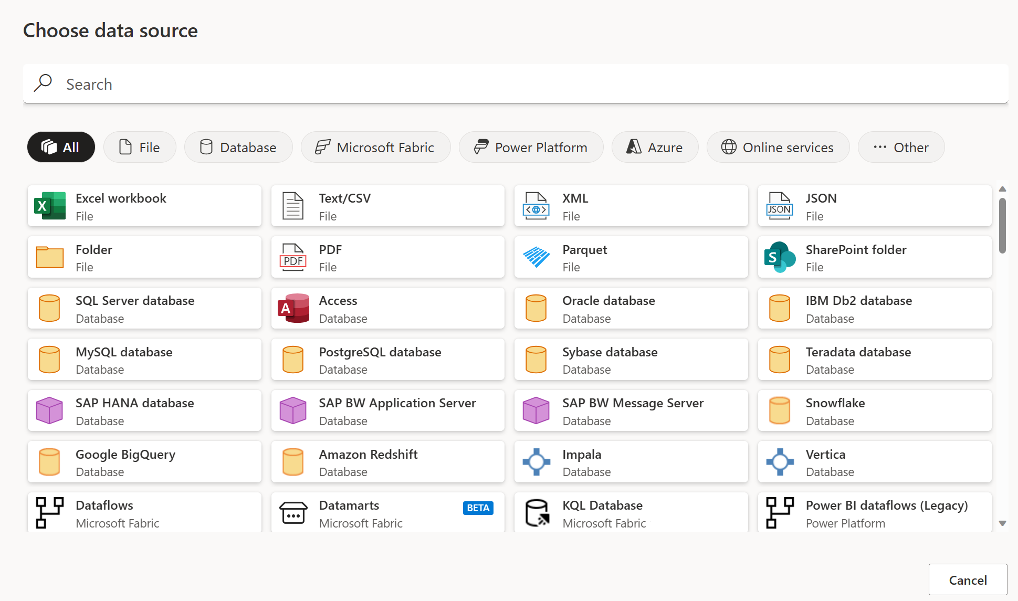Viewport: 1018px width, 601px height.
Task: Click the scroll down arrow
Action: click(1002, 523)
